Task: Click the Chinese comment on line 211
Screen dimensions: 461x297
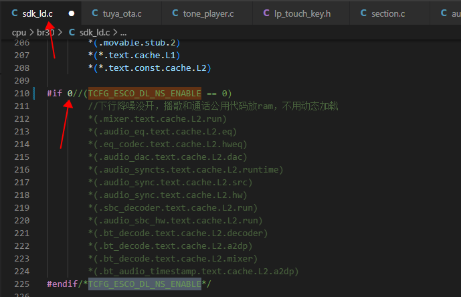Action: pyautogui.click(x=213, y=106)
